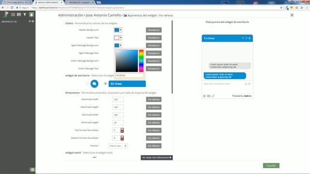
Task: Click the Header Background blue color swatch
Action: (117, 30)
